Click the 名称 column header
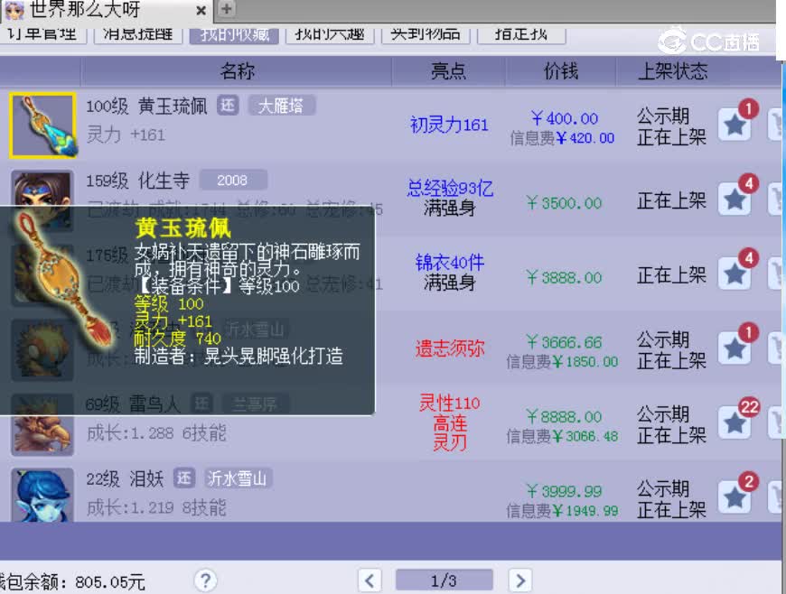Image resolution: width=786 pixels, height=594 pixels. tap(237, 71)
